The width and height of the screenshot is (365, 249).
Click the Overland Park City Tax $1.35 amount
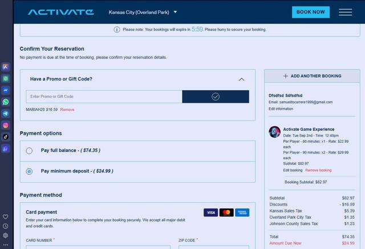349,217
